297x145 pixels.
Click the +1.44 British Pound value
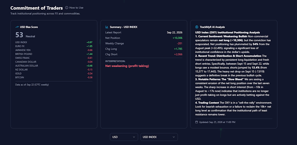(89, 54)
